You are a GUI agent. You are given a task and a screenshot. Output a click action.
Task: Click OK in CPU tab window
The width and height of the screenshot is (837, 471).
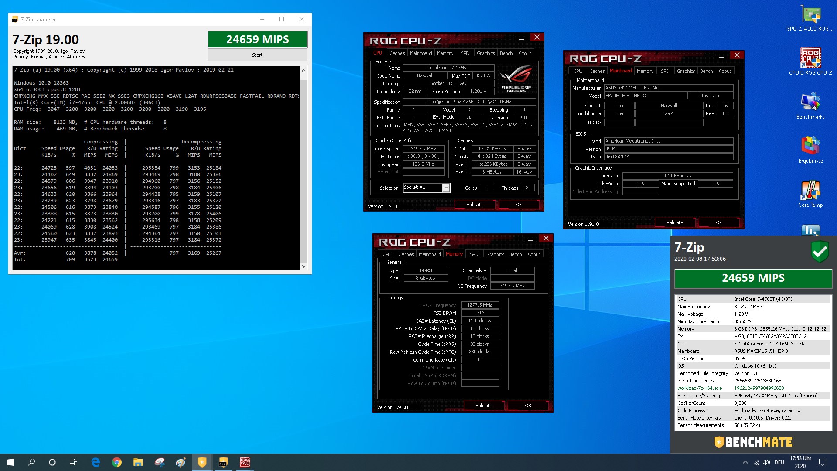click(519, 205)
